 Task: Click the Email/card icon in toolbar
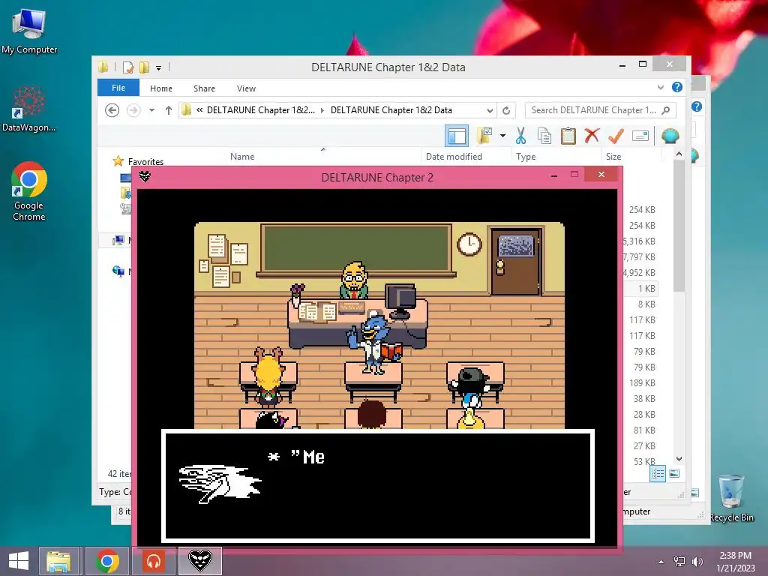coord(640,136)
